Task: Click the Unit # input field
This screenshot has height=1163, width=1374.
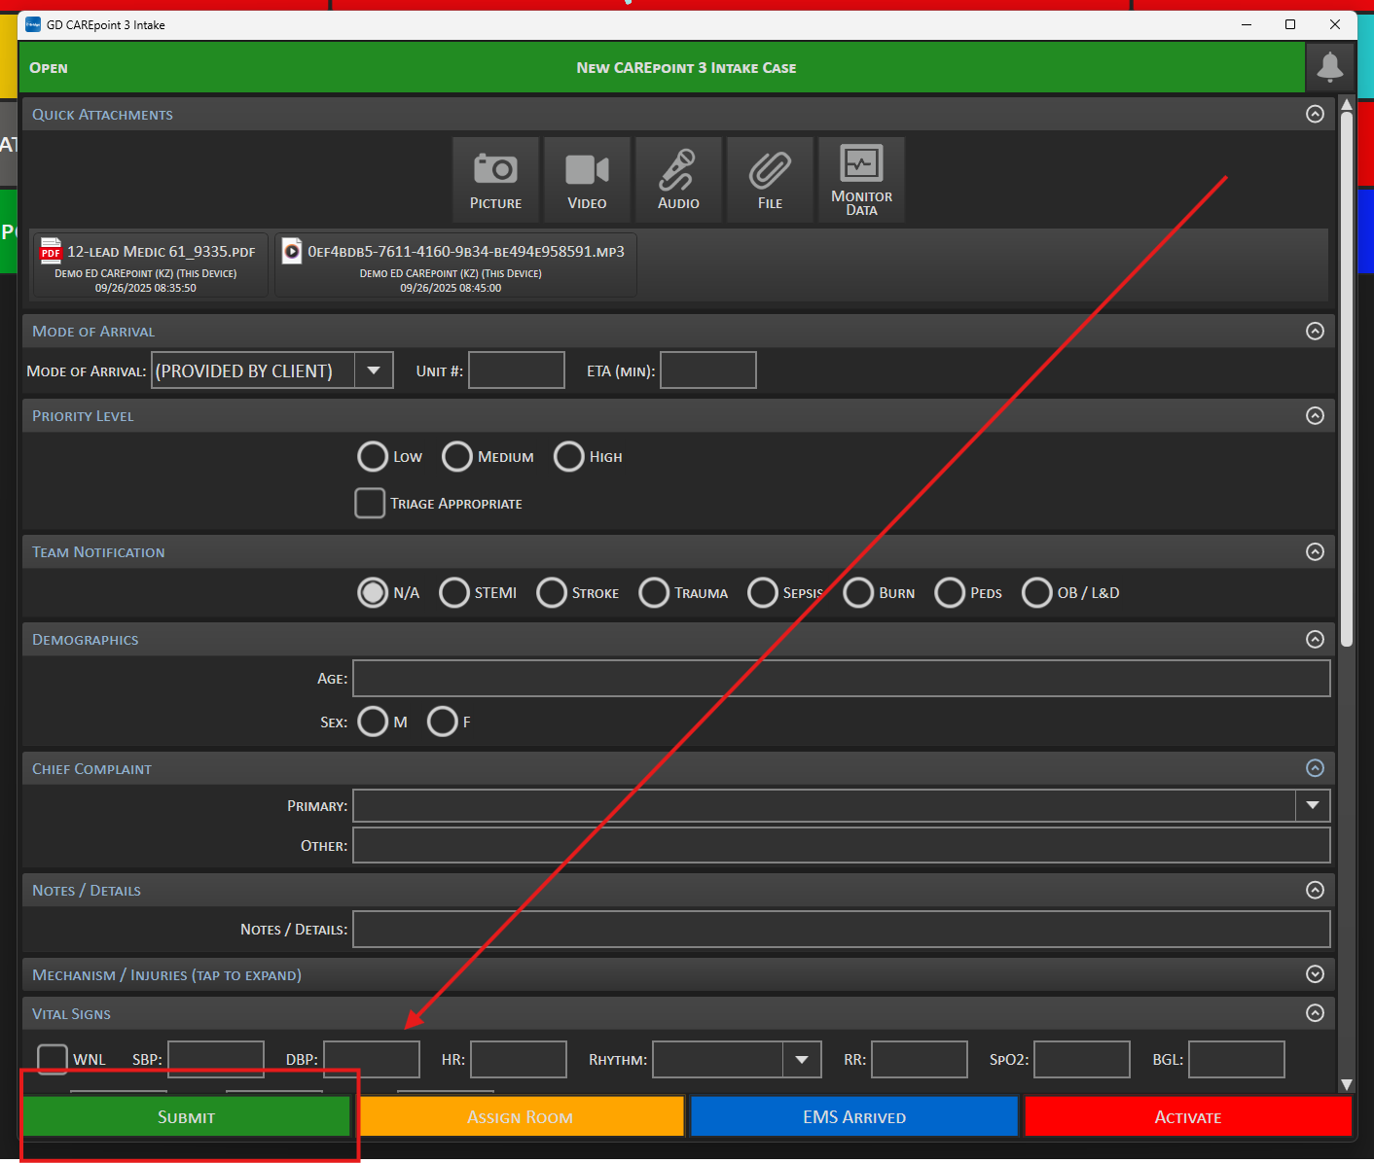Action: pyautogui.click(x=517, y=370)
